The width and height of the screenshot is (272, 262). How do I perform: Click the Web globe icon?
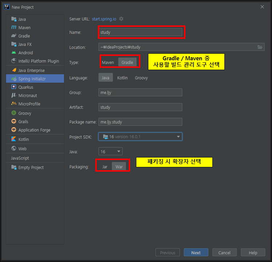pos(14,148)
